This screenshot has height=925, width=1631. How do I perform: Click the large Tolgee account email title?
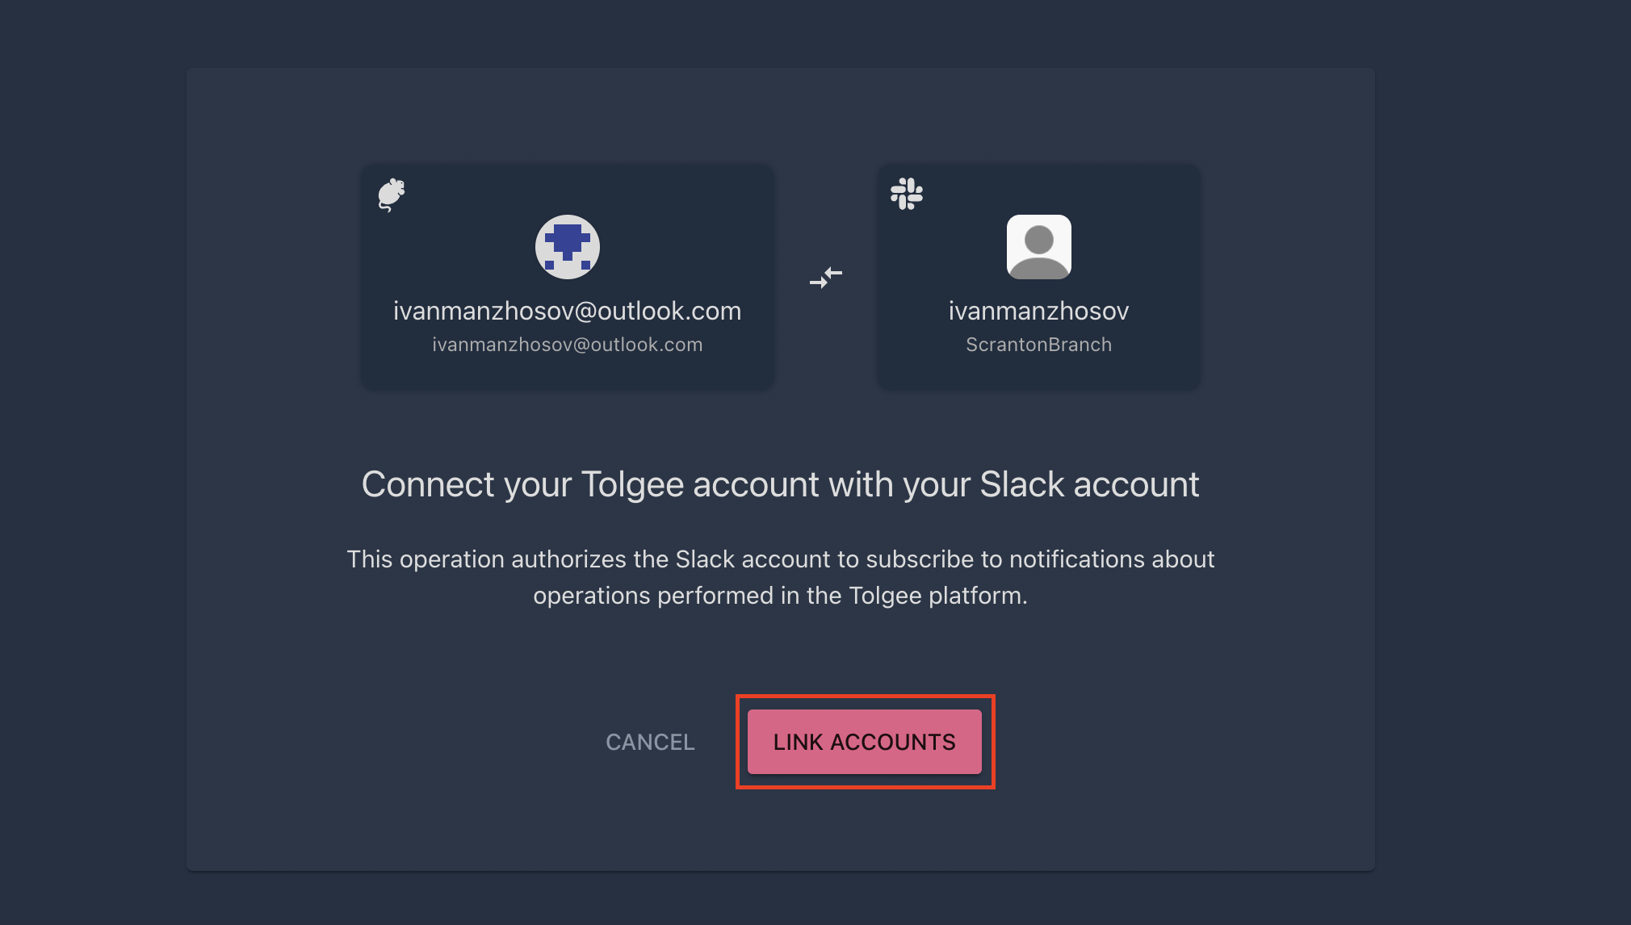567,311
